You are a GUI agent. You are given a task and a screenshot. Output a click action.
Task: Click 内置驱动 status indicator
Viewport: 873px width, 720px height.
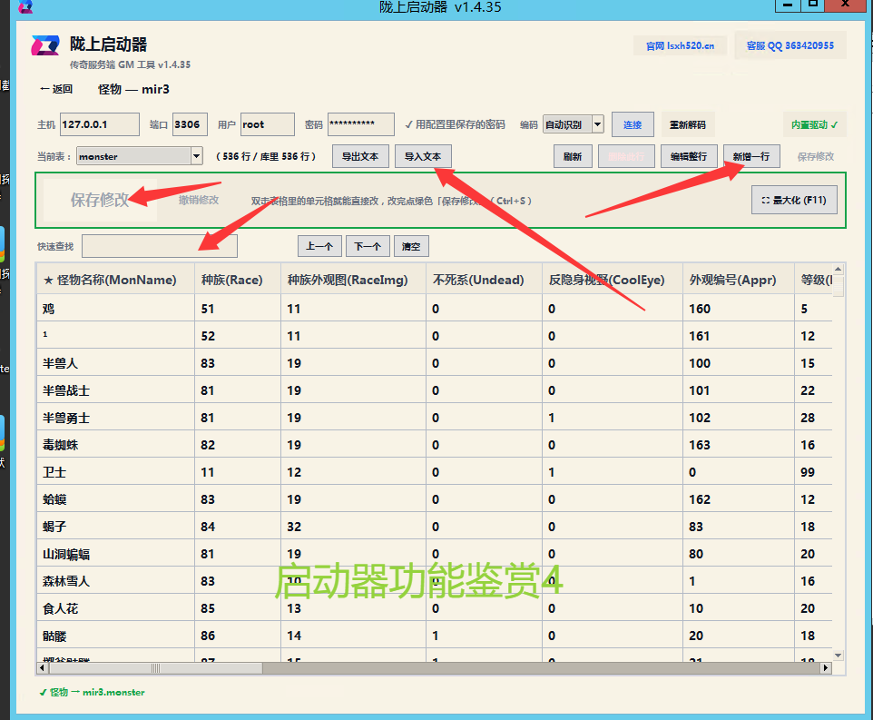(x=814, y=124)
